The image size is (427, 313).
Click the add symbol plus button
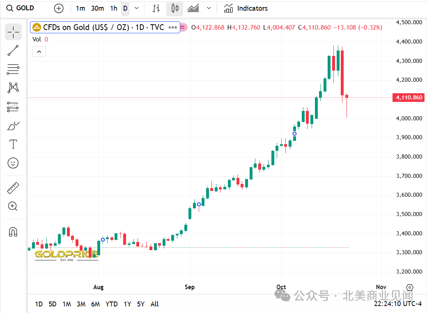59,8
